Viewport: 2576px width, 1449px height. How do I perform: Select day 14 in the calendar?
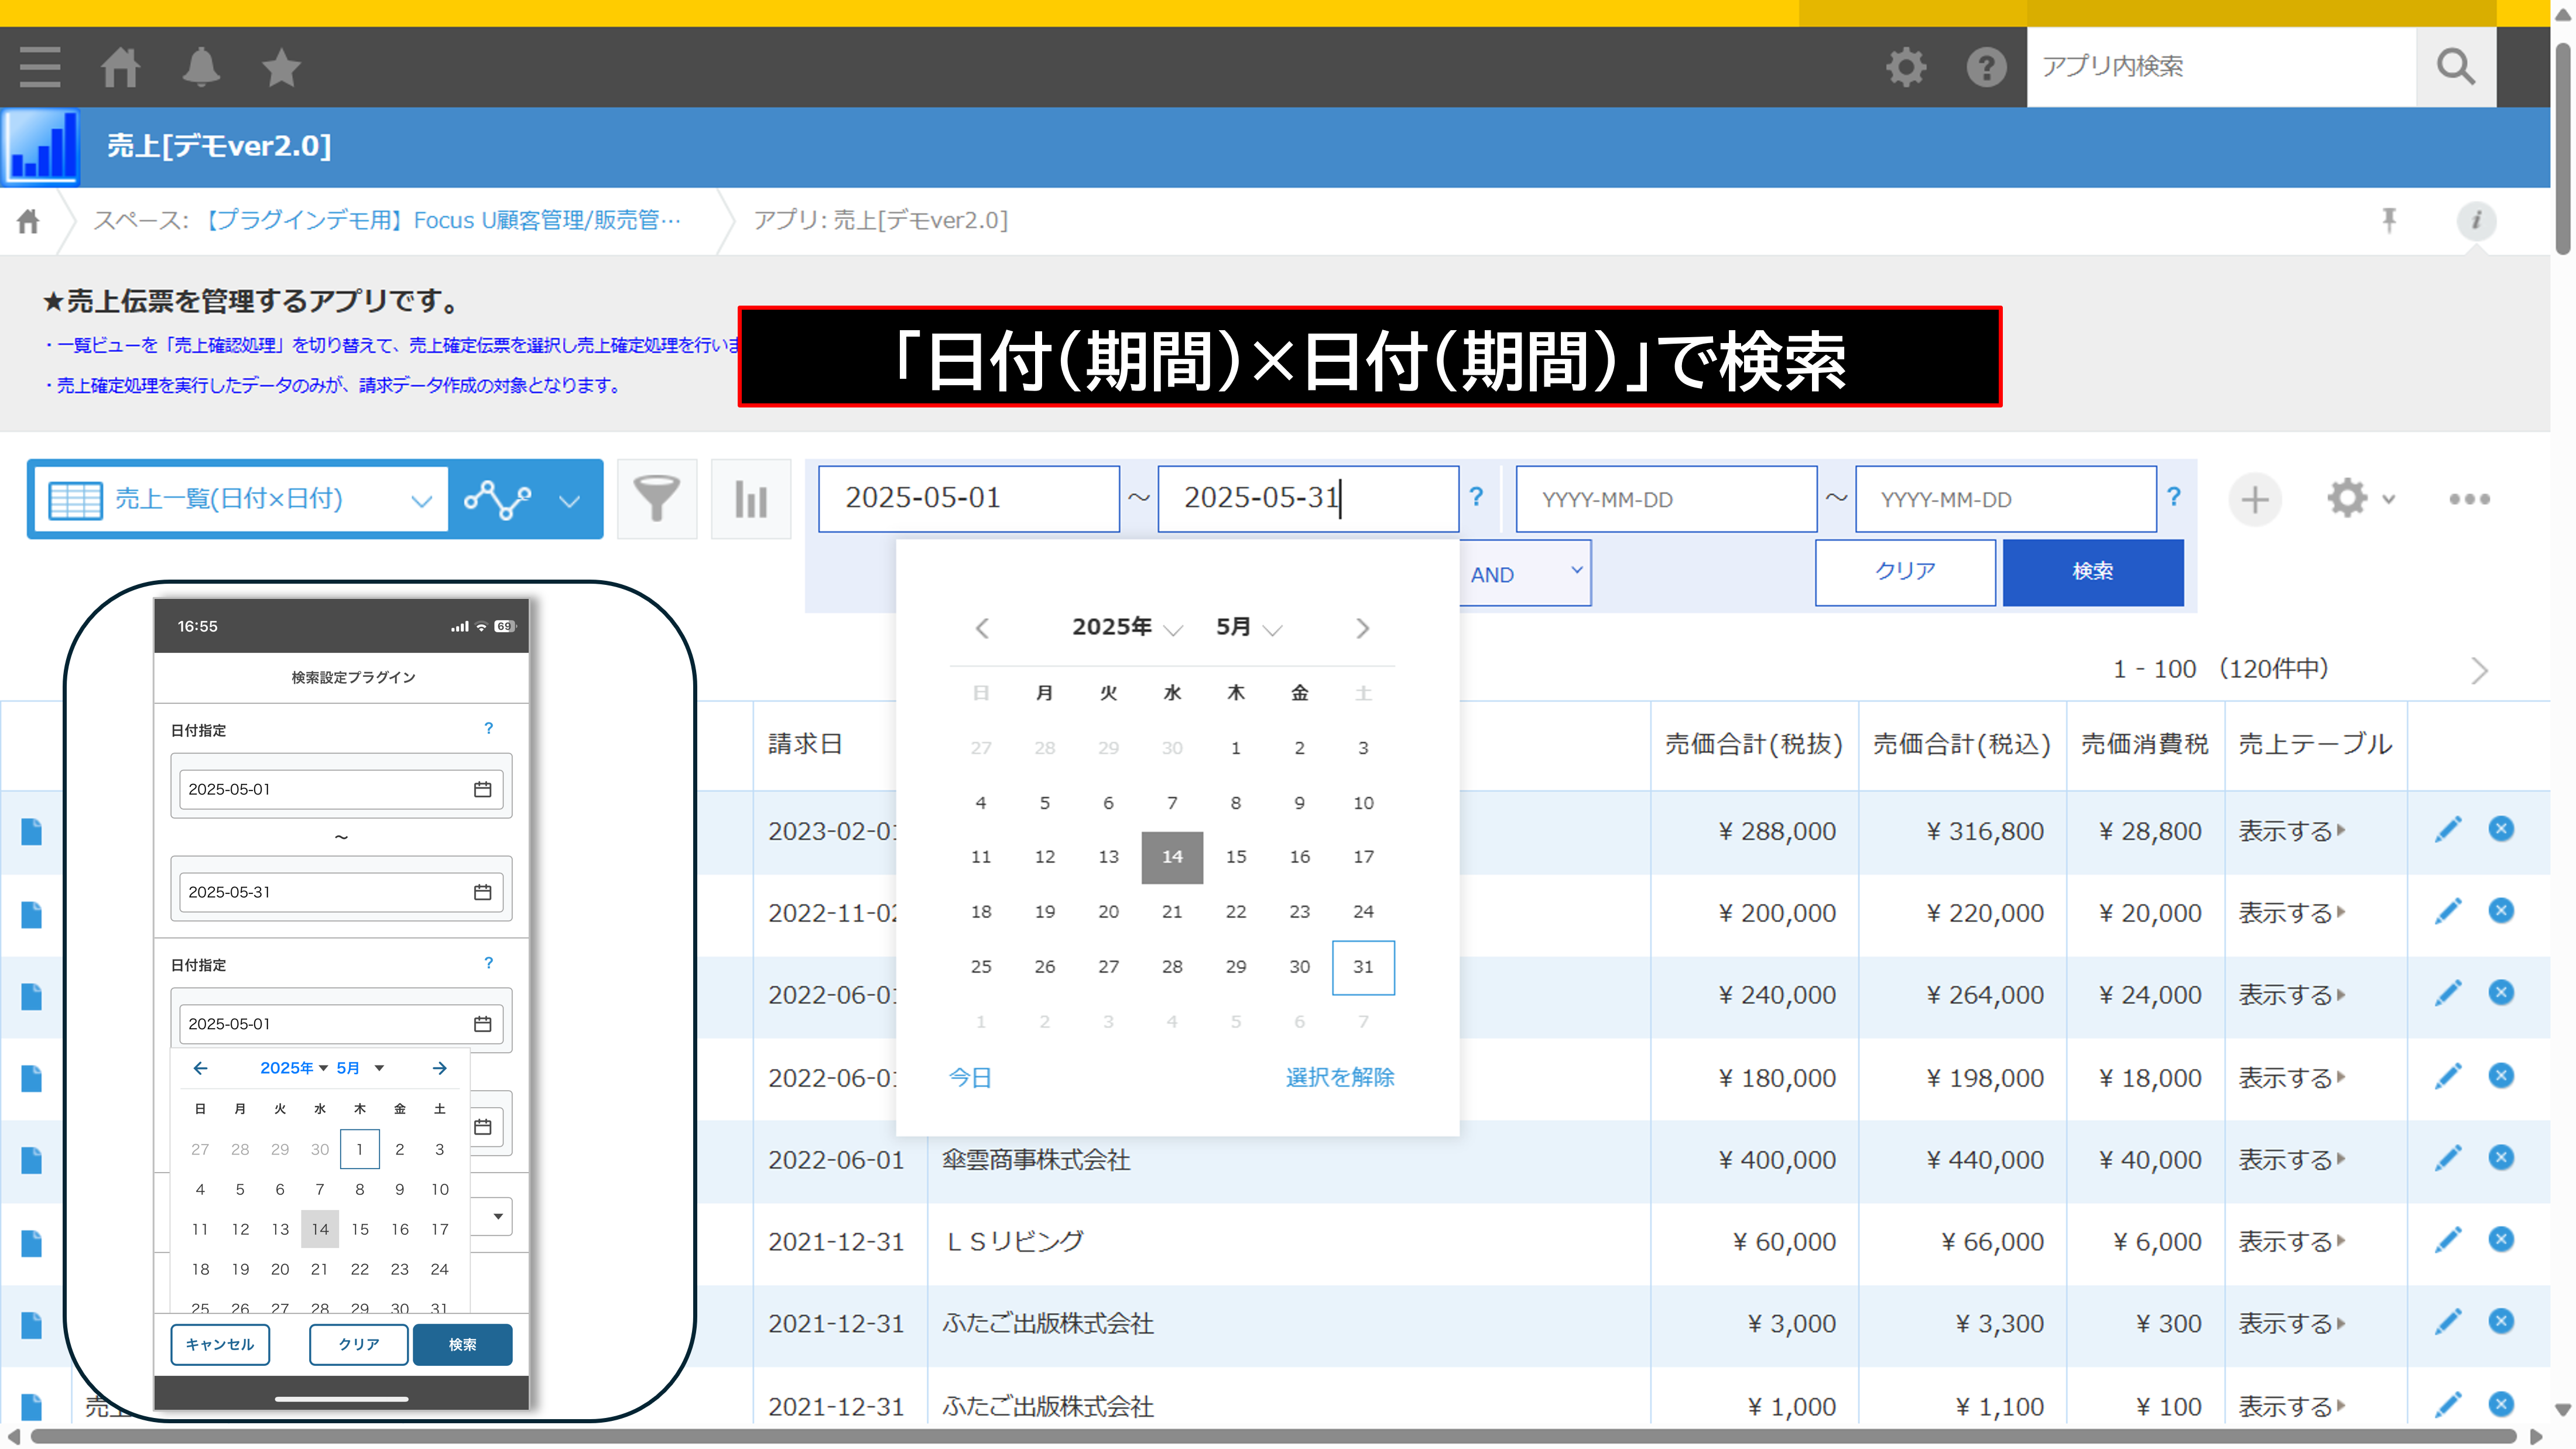pyautogui.click(x=1172, y=857)
